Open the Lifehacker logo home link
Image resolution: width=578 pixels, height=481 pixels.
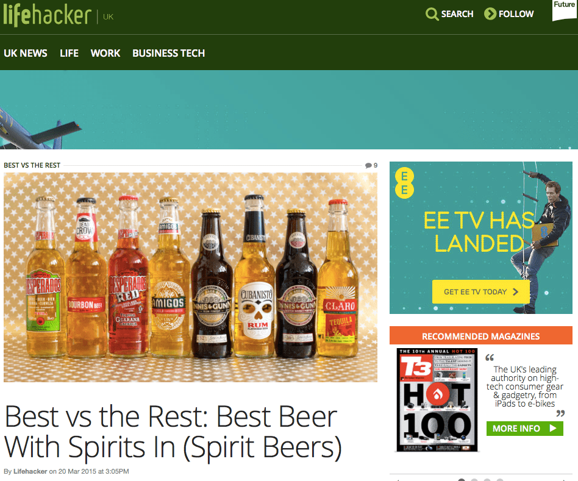pos(47,15)
